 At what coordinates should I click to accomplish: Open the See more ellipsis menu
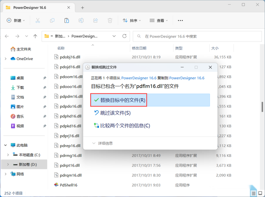[x=180, y=21]
